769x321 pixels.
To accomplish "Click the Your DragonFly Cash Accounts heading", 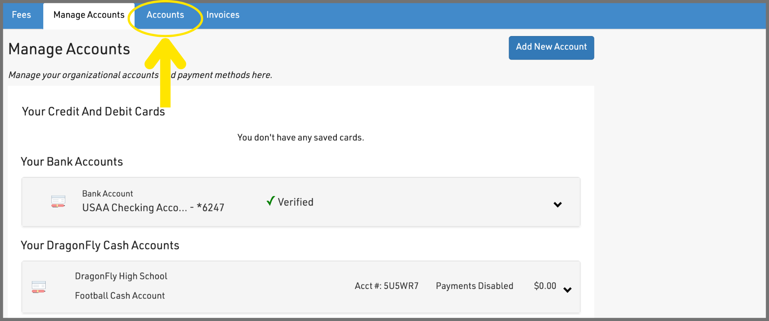I will pyautogui.click(x=100, y=245).
